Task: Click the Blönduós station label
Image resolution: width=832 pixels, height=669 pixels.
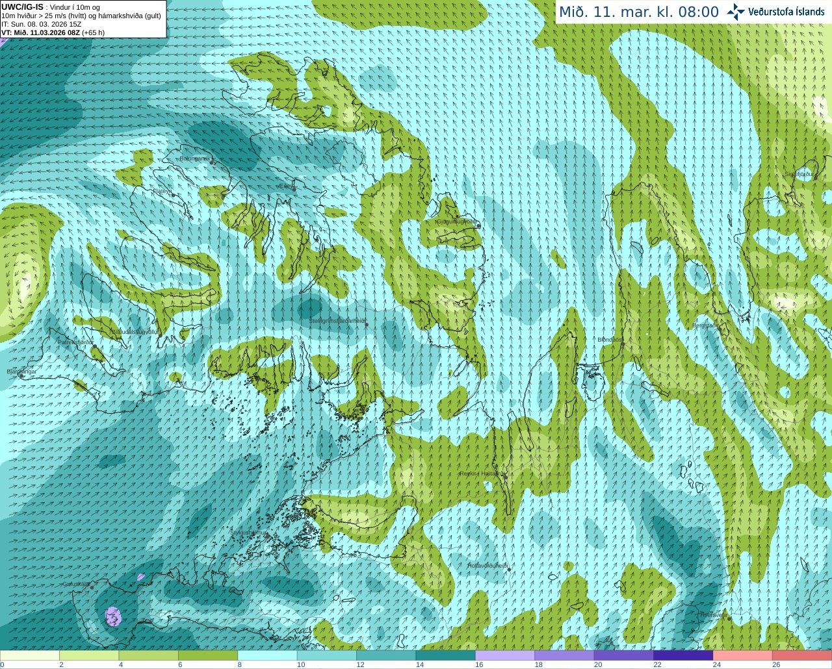Action: click(610, 340)
